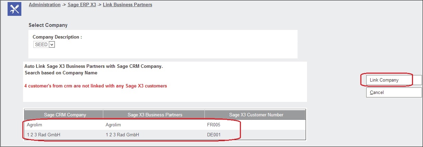The width and height of the screenshot is (423, 147).
Task: Click the Cancel button
Action: click(394, 93)
